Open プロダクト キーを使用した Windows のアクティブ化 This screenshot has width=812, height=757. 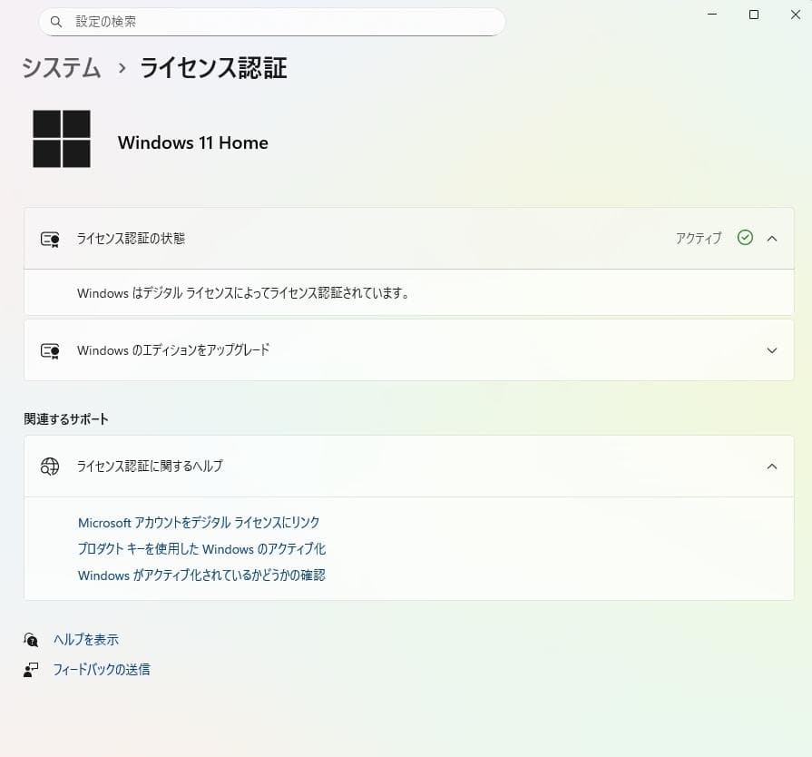(202, 548)
